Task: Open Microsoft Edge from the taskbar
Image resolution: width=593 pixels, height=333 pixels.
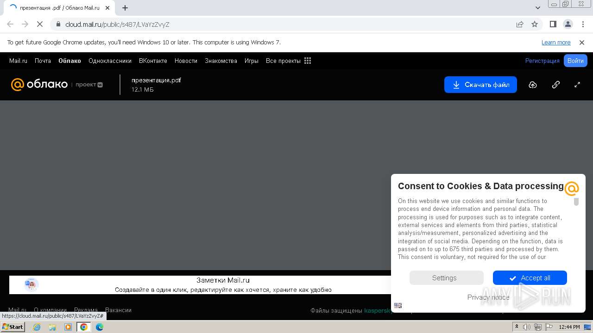Action: coord(100,327)
